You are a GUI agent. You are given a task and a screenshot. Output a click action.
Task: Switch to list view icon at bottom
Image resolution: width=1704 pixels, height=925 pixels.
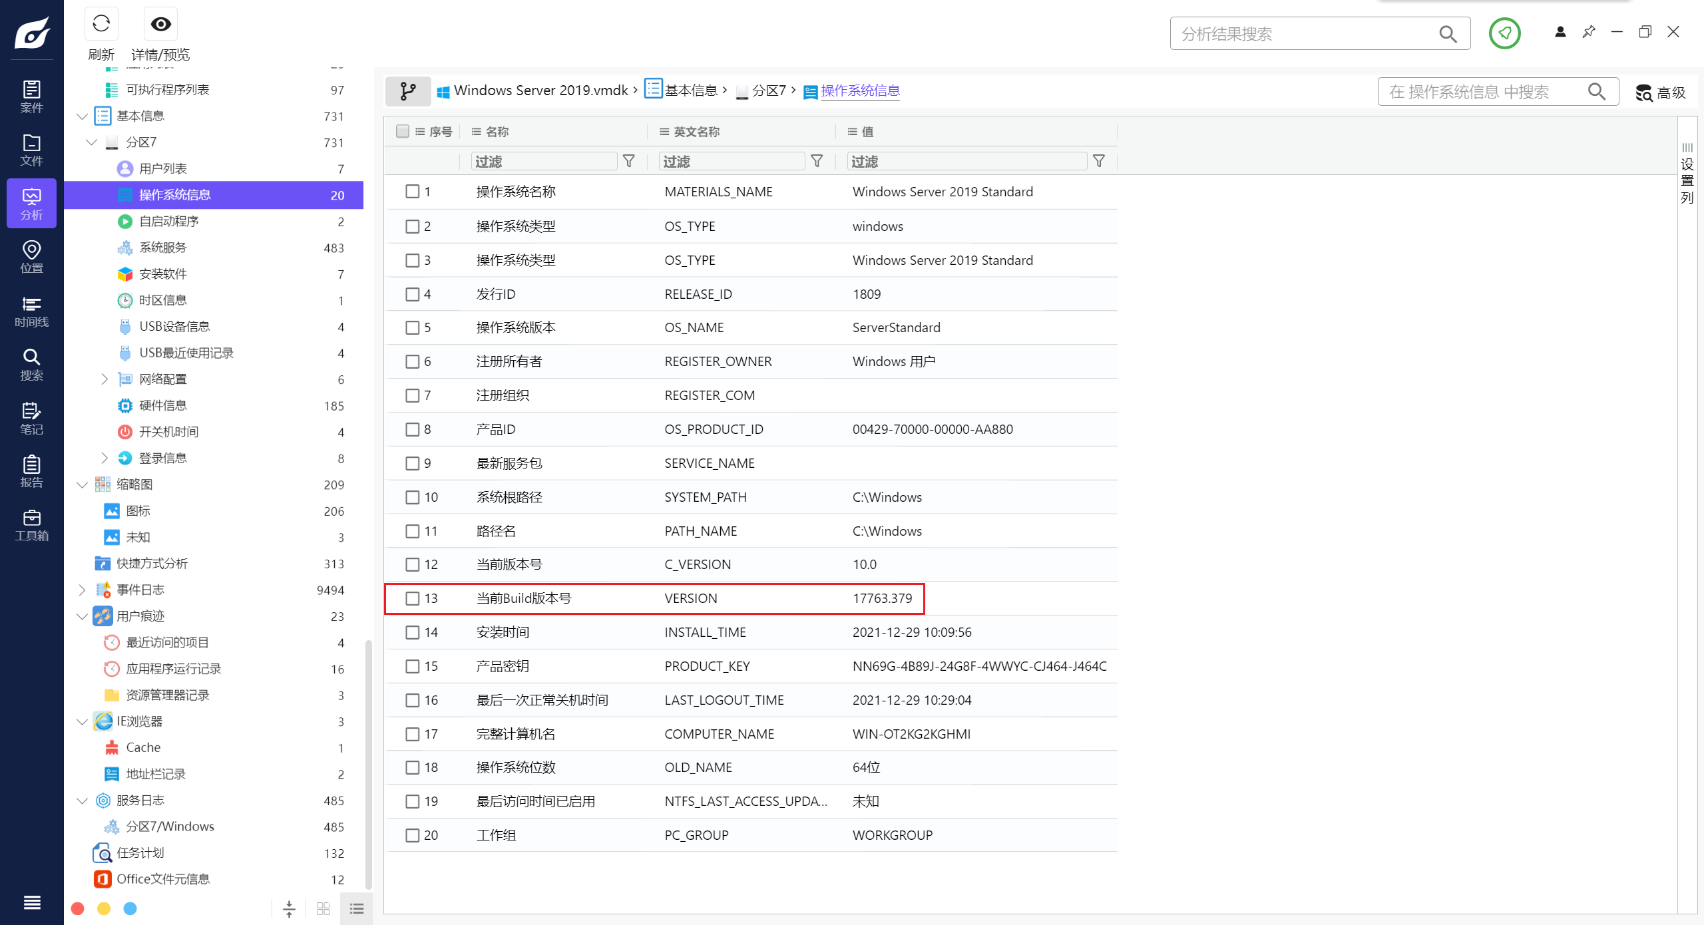click(357, 908)
